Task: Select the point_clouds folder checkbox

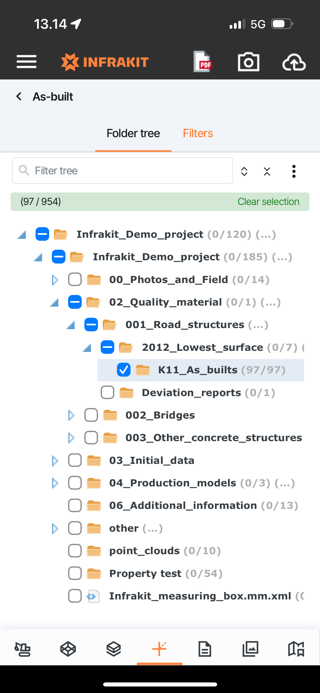Action: 75,551
